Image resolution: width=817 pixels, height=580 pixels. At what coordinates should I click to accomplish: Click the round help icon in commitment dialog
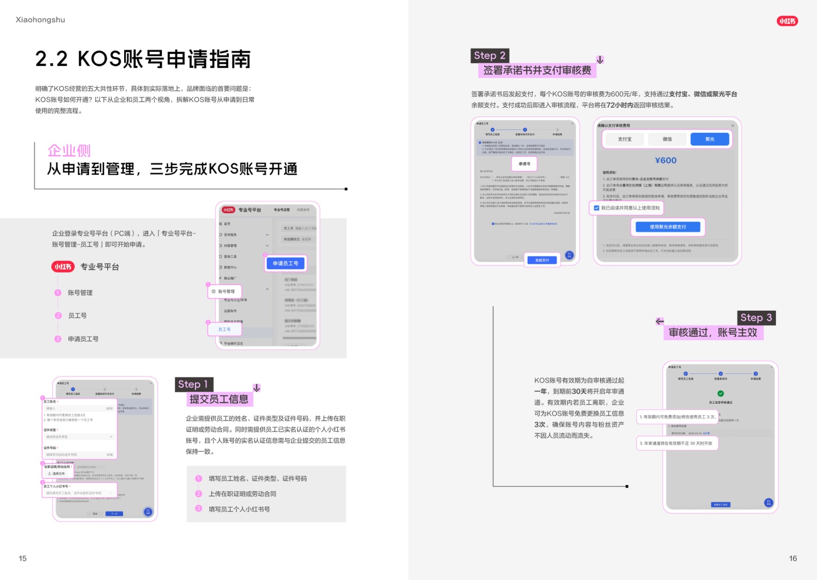point(569,255)
